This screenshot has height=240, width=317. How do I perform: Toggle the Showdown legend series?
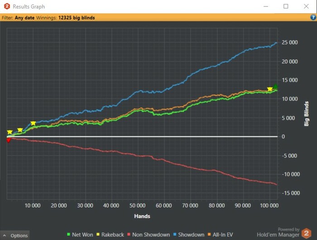[189, 235]
